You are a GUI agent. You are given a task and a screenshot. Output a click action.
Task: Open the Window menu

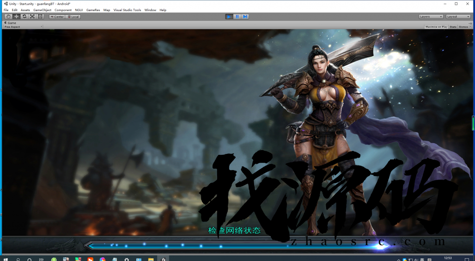click(x=150, y=10)
